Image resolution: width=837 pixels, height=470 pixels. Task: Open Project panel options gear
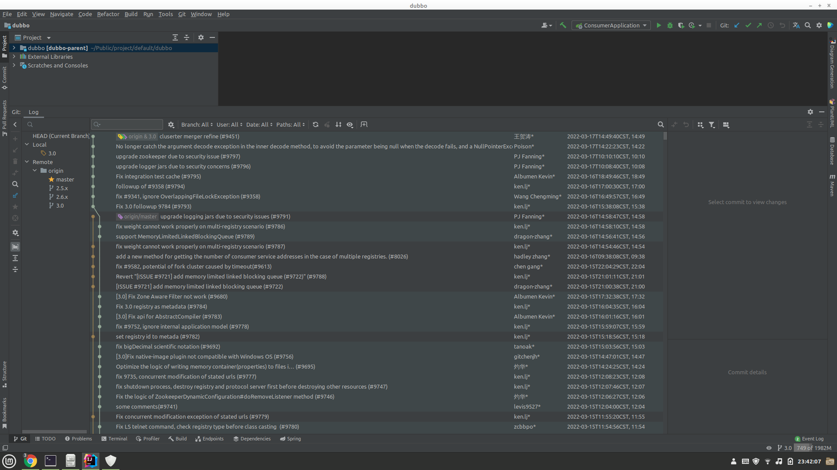(x=201, y=37)
